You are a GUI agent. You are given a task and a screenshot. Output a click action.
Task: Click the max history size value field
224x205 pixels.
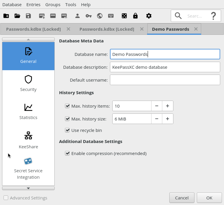click(132, 119)
